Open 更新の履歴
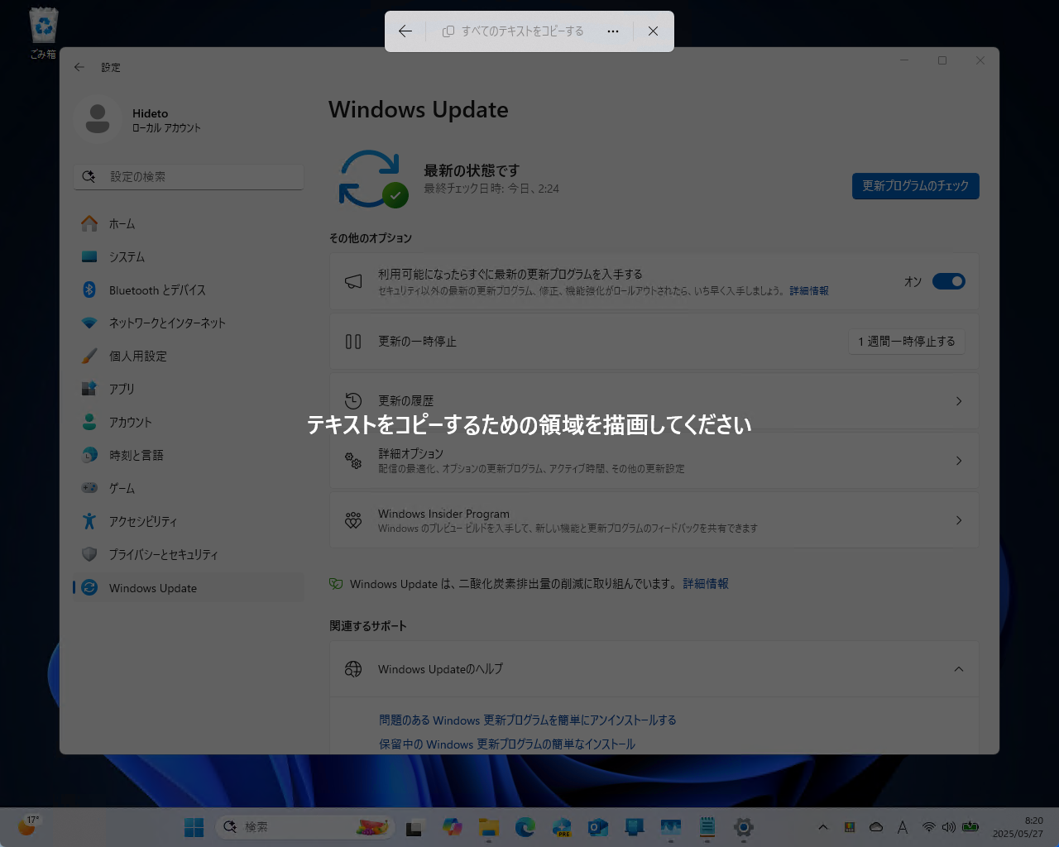 [x=654, y=400]
